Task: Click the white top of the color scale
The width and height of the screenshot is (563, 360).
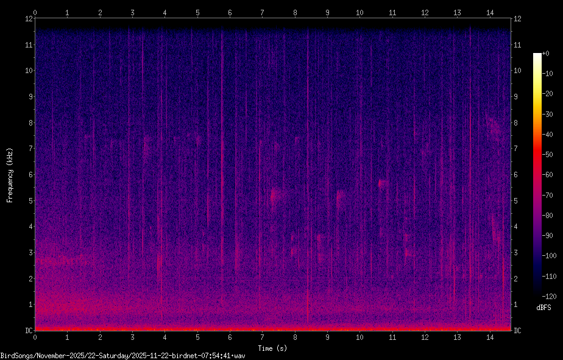Action: click(x=537, y=55)
